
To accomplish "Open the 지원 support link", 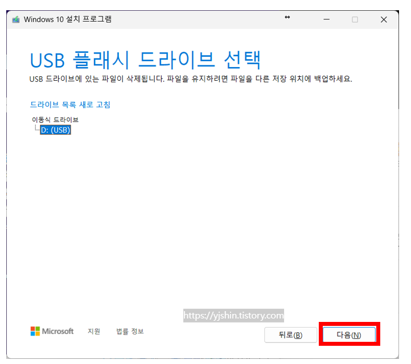I will tap(94, 331).
